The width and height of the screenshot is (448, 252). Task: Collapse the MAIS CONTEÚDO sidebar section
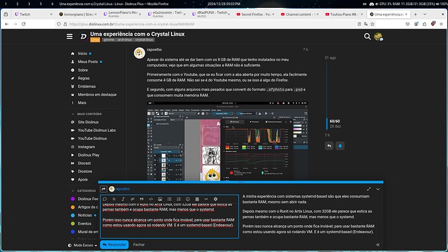coord(87,114)
